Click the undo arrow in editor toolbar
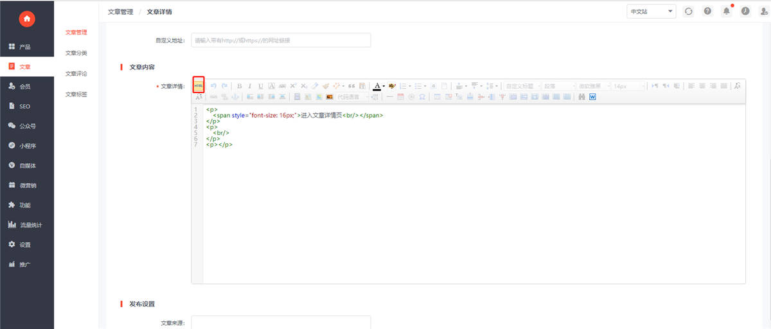The width and height of the screenshot is (771, 329). 214,85
